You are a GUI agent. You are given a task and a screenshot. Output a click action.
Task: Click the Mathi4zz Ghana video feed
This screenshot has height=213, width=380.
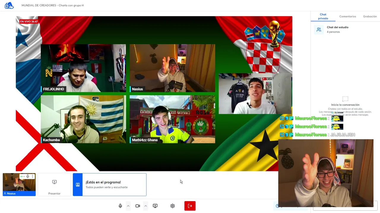pyautogui.click(x=172, y=119)
